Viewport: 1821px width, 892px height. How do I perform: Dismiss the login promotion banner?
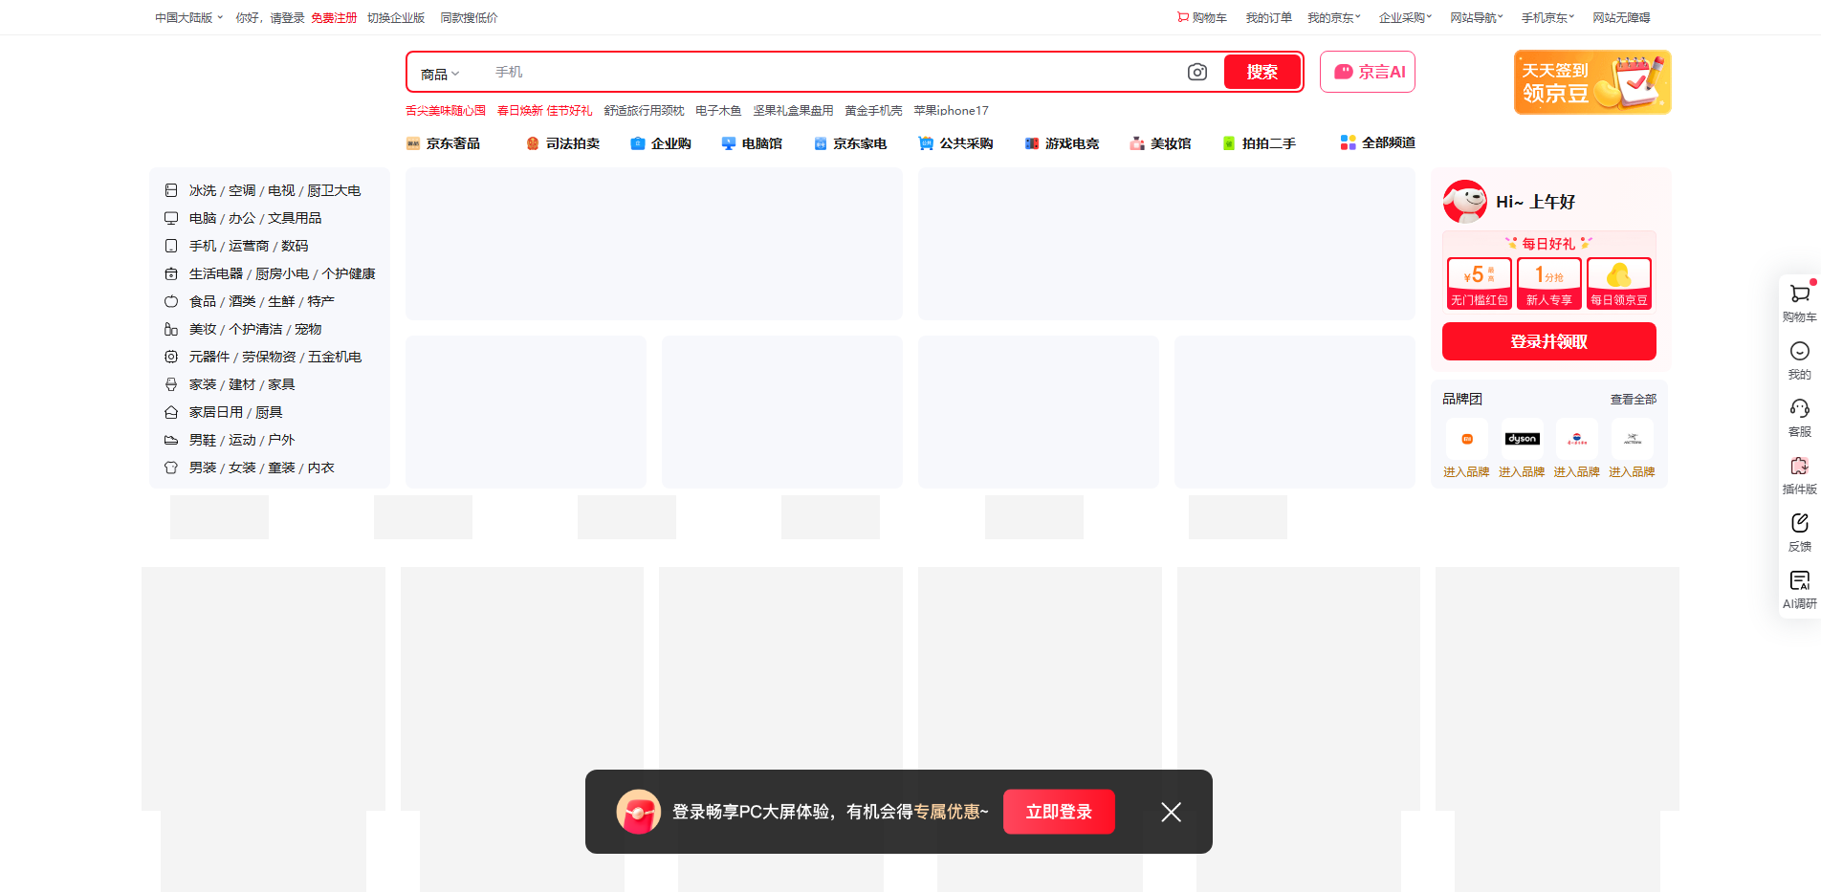(x=1170, y=811)
